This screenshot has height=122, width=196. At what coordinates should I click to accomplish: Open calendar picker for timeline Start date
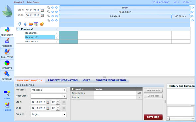coord(42,10)
